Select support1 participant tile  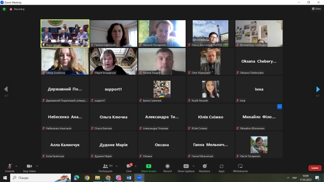coord(113,89)
